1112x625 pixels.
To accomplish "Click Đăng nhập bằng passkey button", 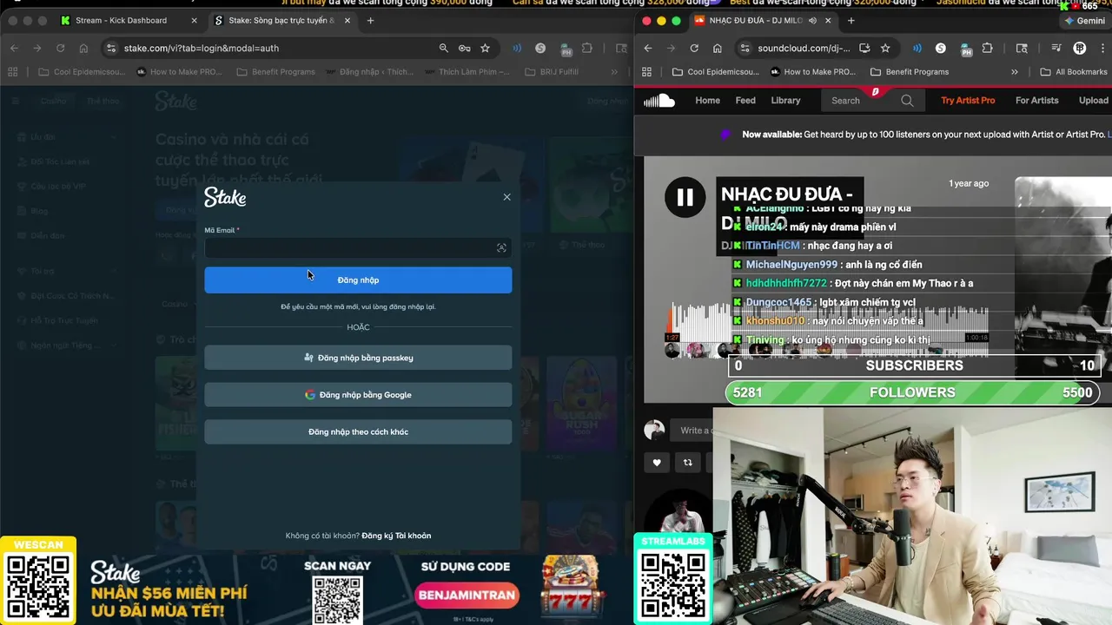I will pyautogui.click(x=358, y=358).
